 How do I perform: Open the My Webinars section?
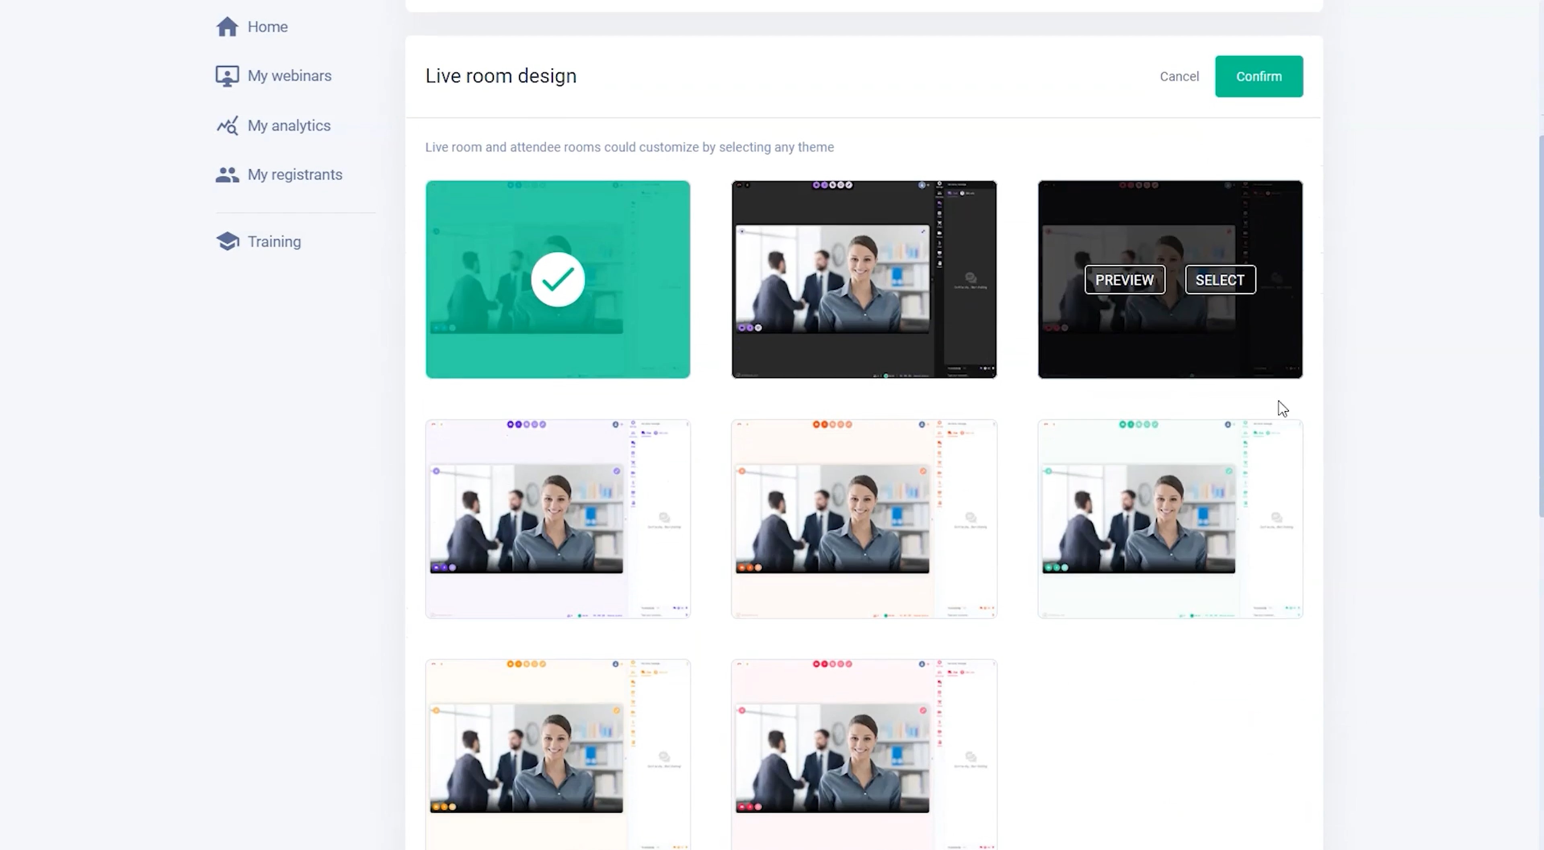coord(289,75)
